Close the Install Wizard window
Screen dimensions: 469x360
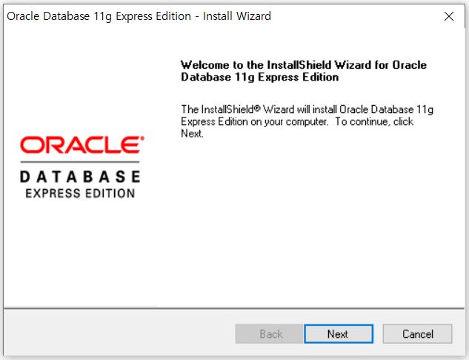(449, 16)
